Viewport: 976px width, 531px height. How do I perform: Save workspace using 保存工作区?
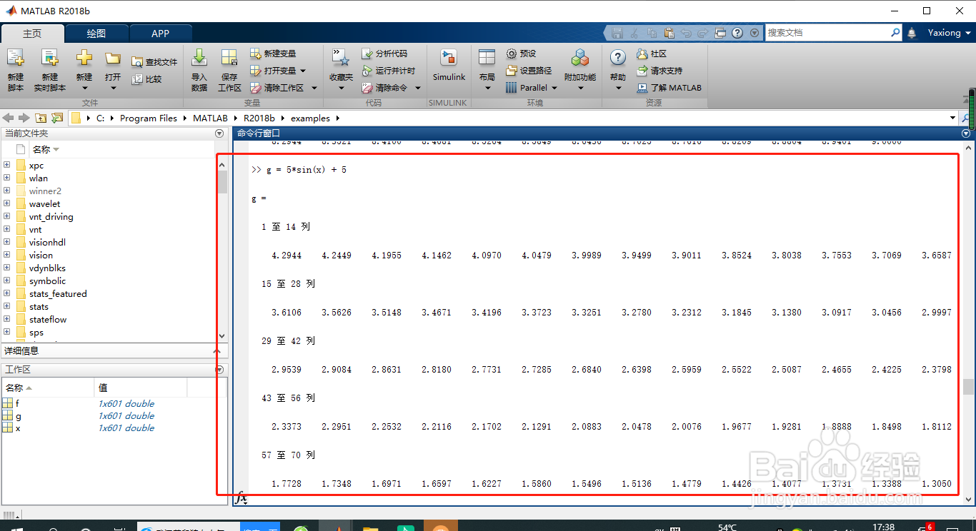click(229, 70)
